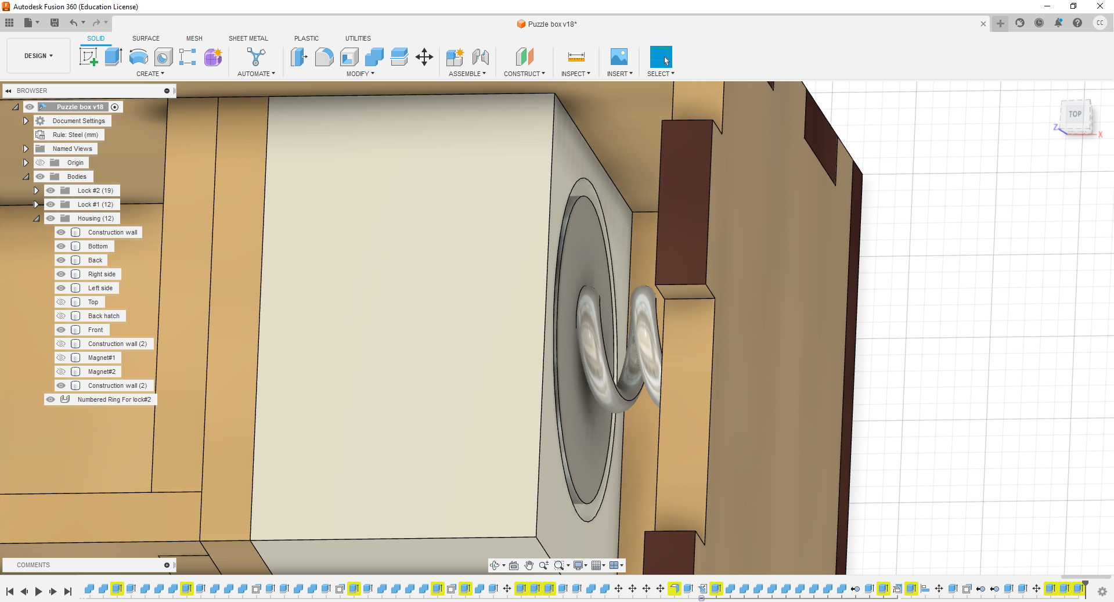
Task: Switch to the SHEET METAL tab
Action: pos(248,38)
